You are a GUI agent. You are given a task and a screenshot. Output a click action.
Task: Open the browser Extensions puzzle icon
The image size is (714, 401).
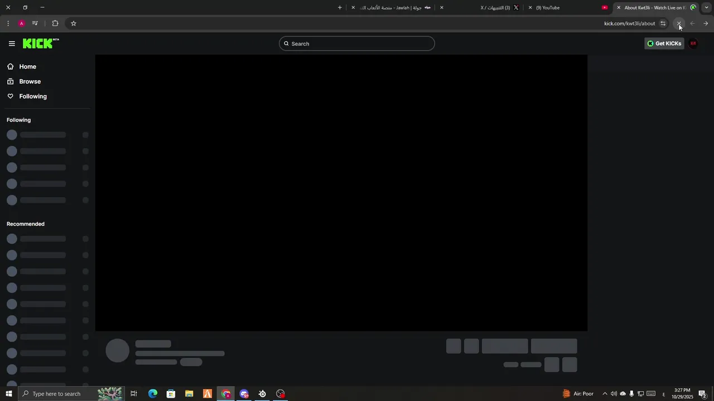(55, 23)
